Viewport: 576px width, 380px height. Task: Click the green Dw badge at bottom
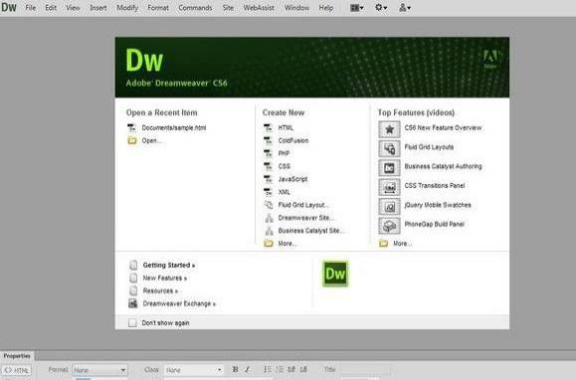point(335,274)
